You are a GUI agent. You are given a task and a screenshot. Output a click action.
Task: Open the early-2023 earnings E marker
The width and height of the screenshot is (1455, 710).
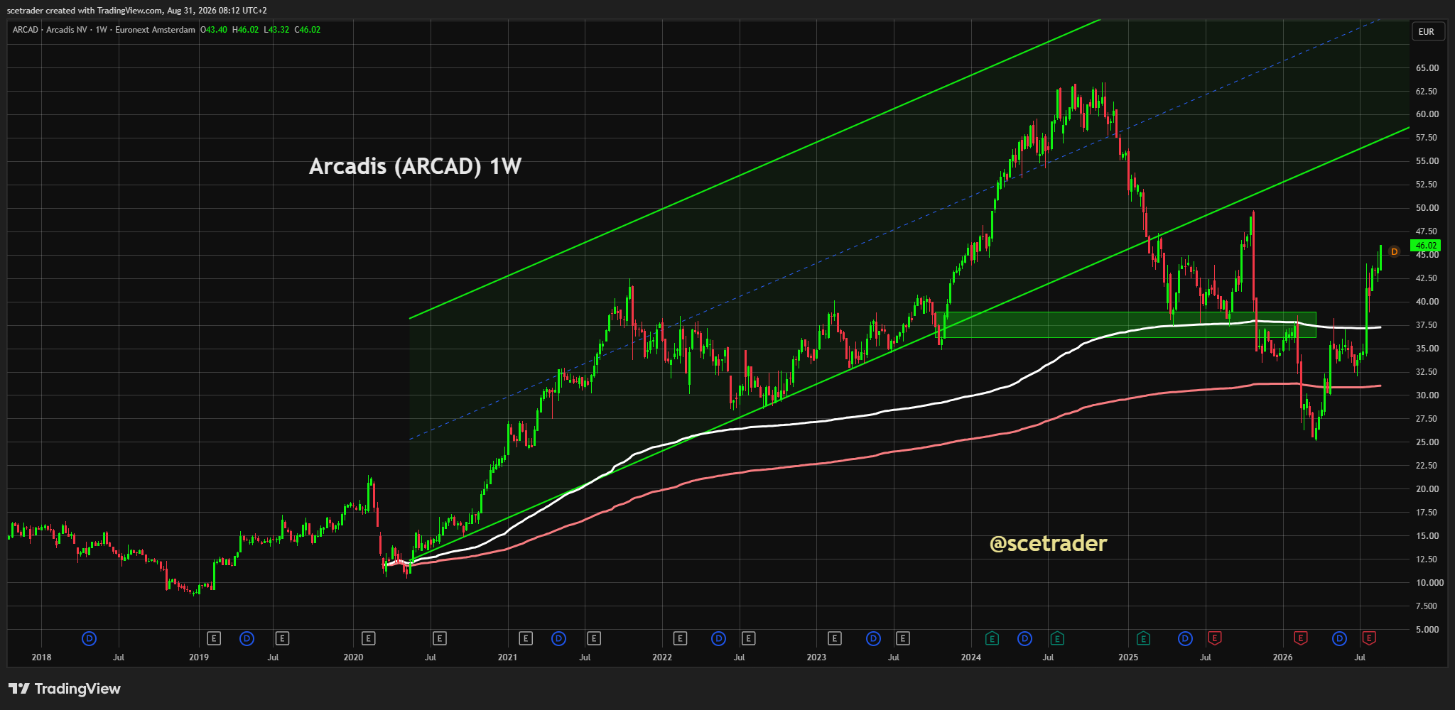coord(835,638)
